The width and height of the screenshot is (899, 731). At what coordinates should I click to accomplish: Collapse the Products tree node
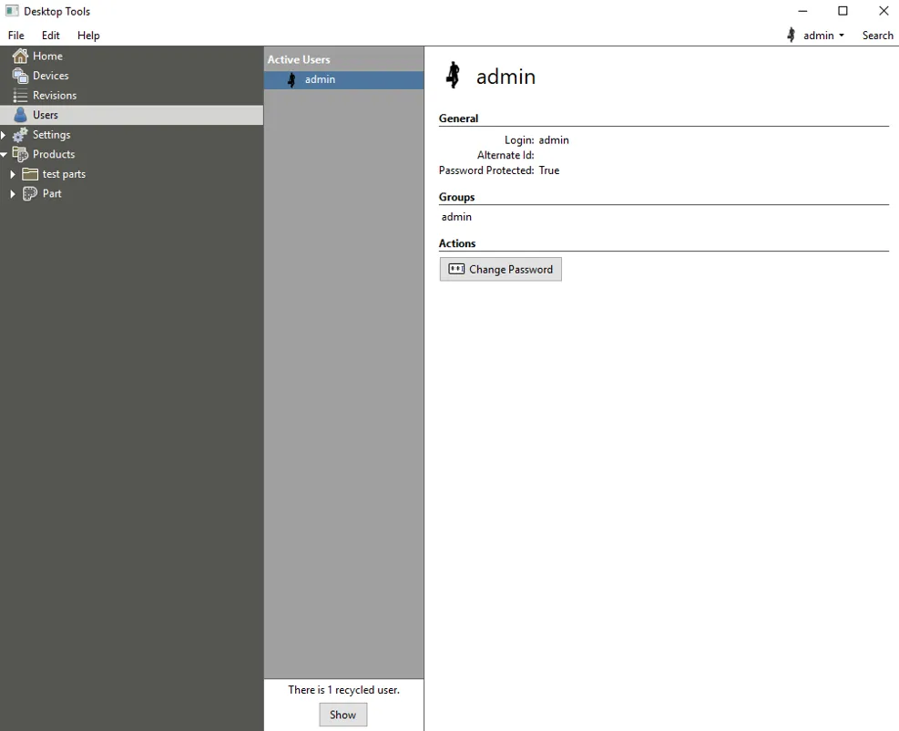pos(4,155)
